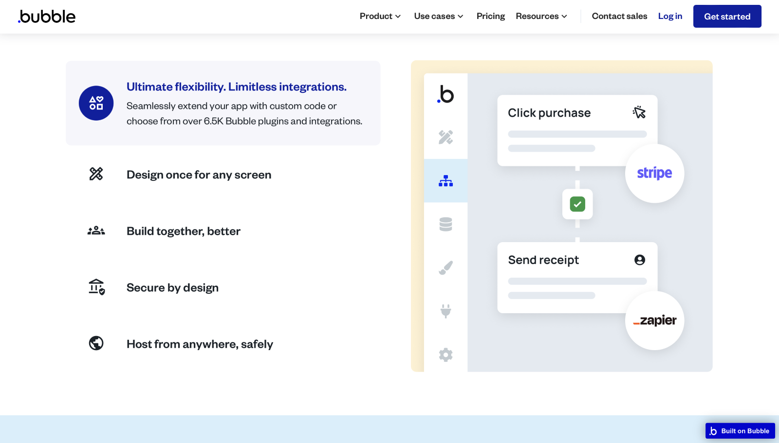Select Design once for any screen

point(199,175)
